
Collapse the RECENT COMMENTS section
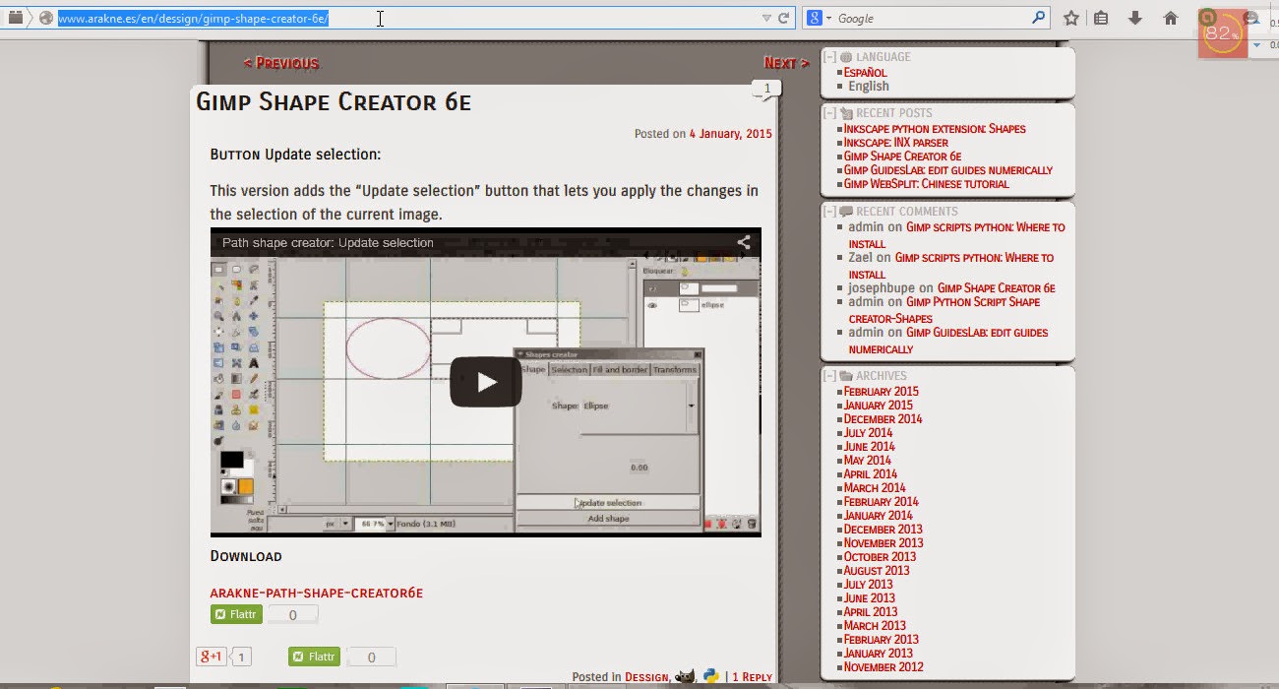coord(827,211)
